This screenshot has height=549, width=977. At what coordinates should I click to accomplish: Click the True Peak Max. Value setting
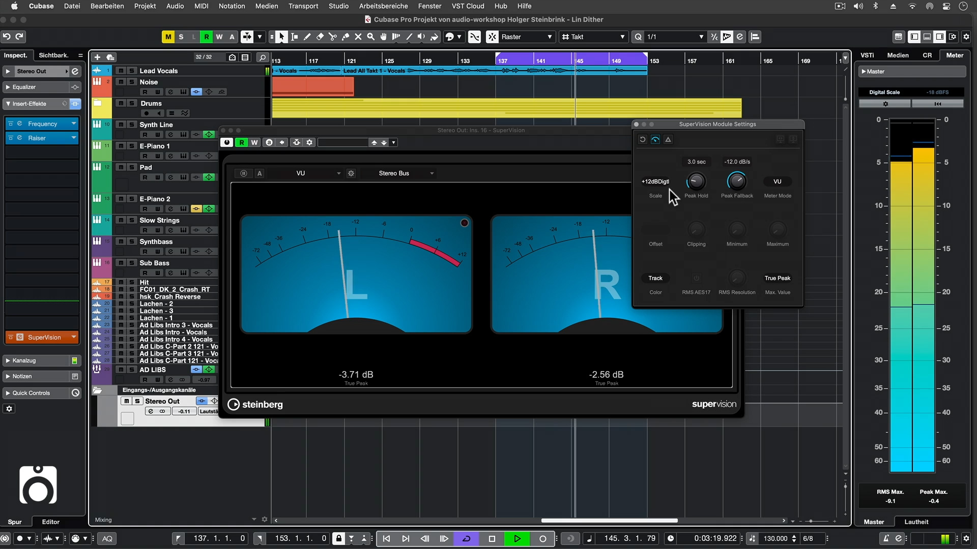[778, 278]
